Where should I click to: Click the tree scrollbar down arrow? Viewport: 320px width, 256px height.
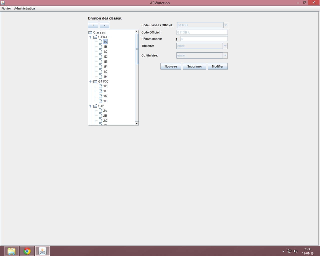(137, 123)
